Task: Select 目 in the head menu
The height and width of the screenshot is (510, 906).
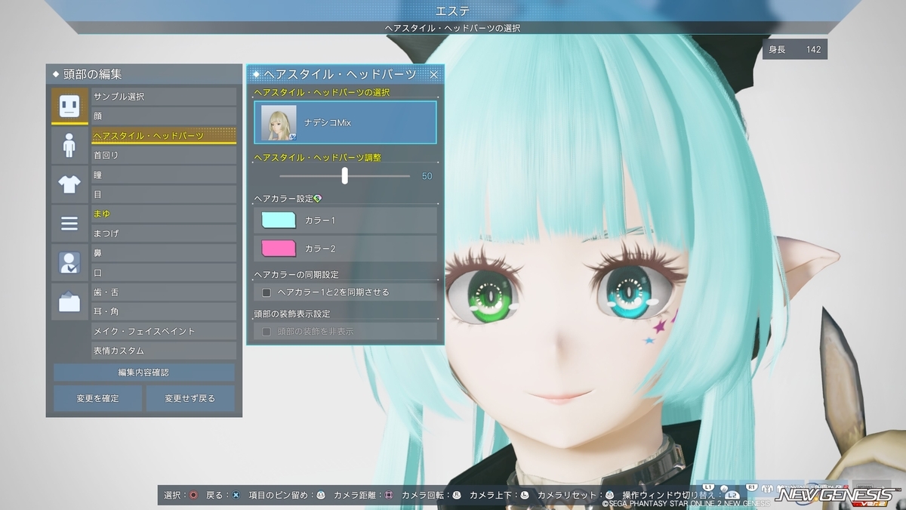Action: pyautogui.click(x=164, y=194)
